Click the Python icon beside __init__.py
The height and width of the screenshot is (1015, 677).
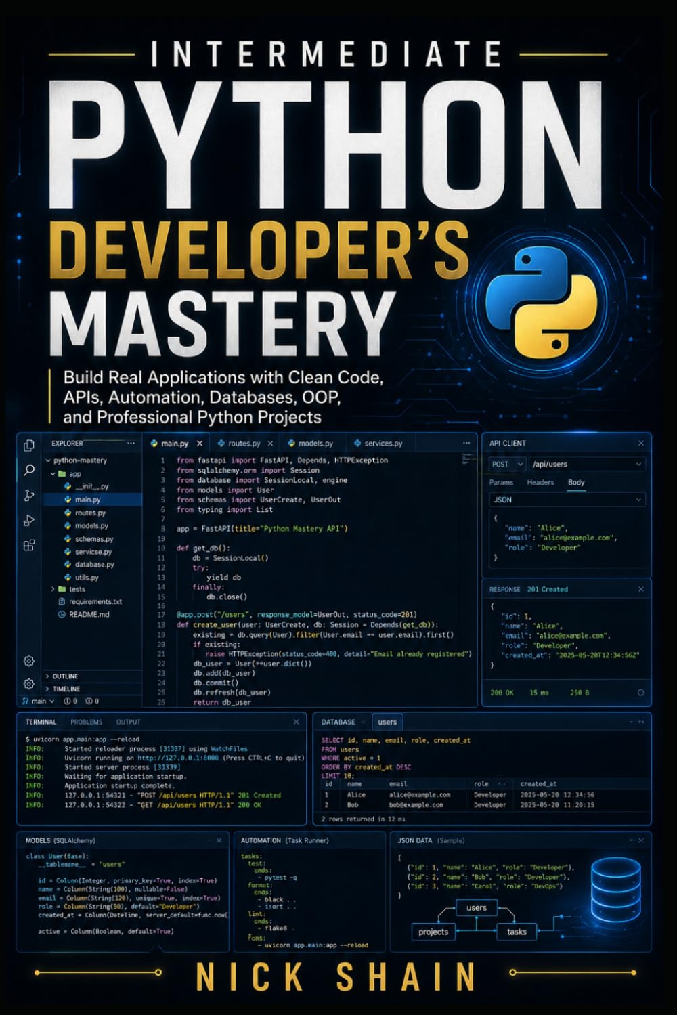point(68,486)
